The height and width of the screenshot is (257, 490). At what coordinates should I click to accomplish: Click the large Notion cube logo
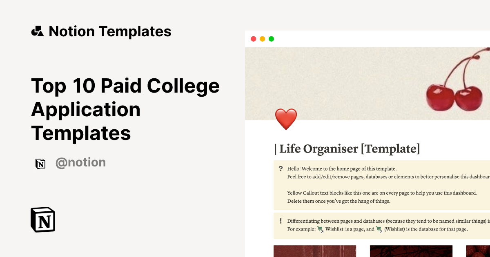pyautogui.click(x=43, y=220)
